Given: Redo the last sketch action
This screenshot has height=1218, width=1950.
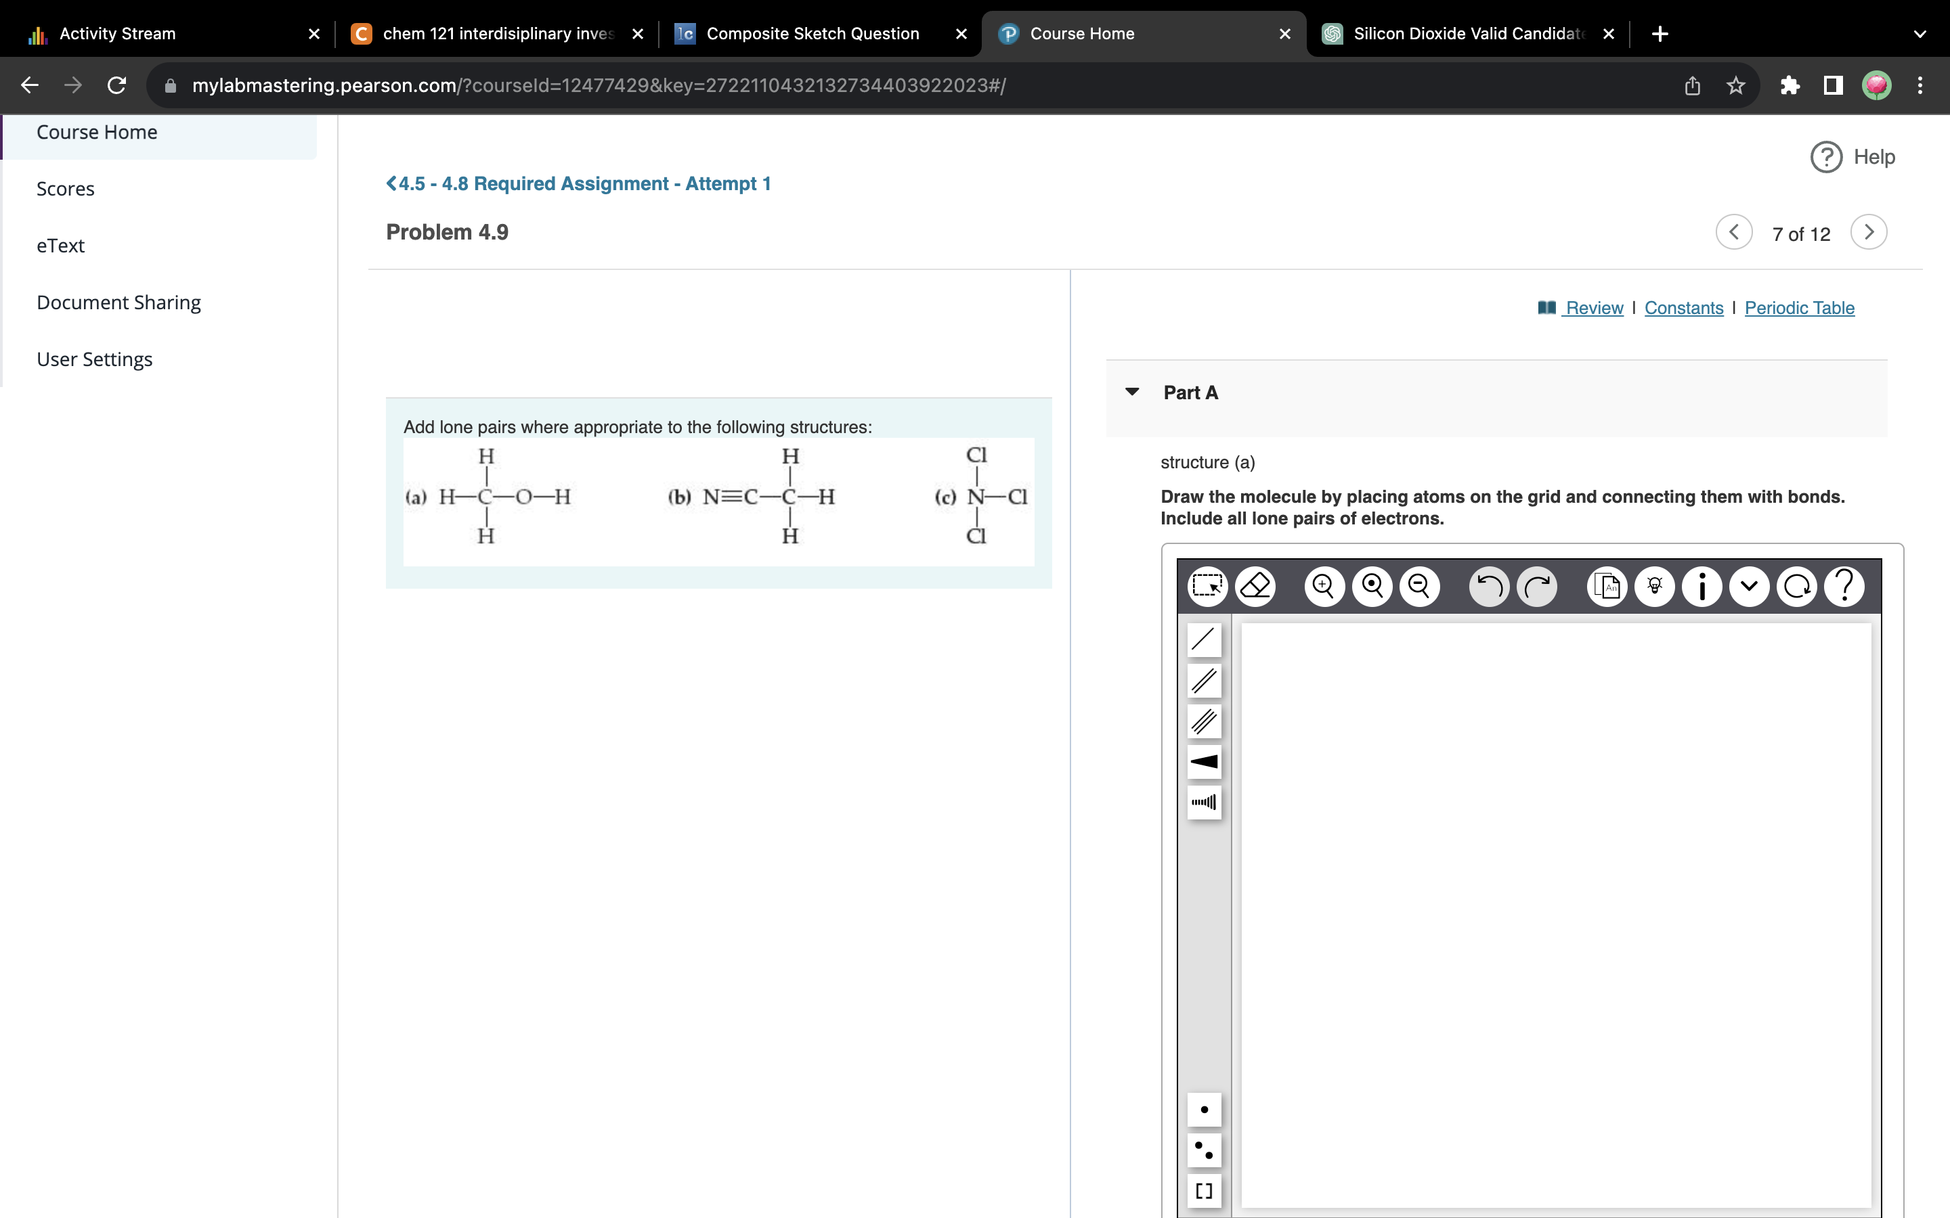Looking at the screenshot, I should [1536, 585].
